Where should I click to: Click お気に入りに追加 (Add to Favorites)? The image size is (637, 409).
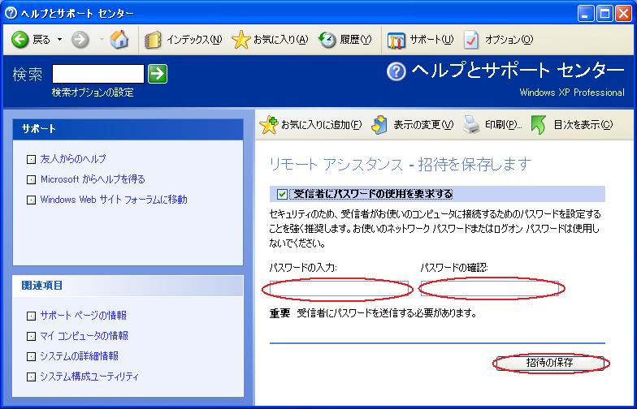(269, 125)
